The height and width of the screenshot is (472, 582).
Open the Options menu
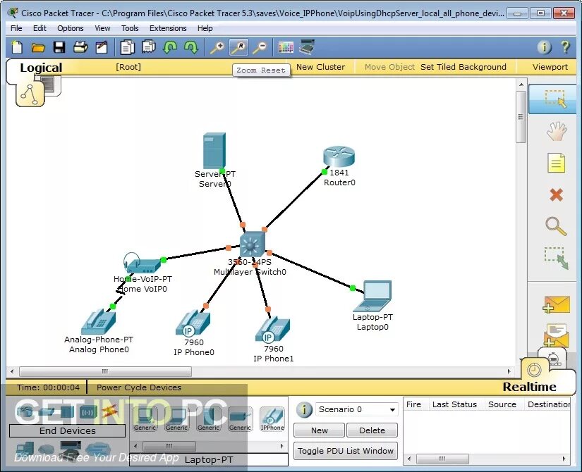(x=70, y=28)
